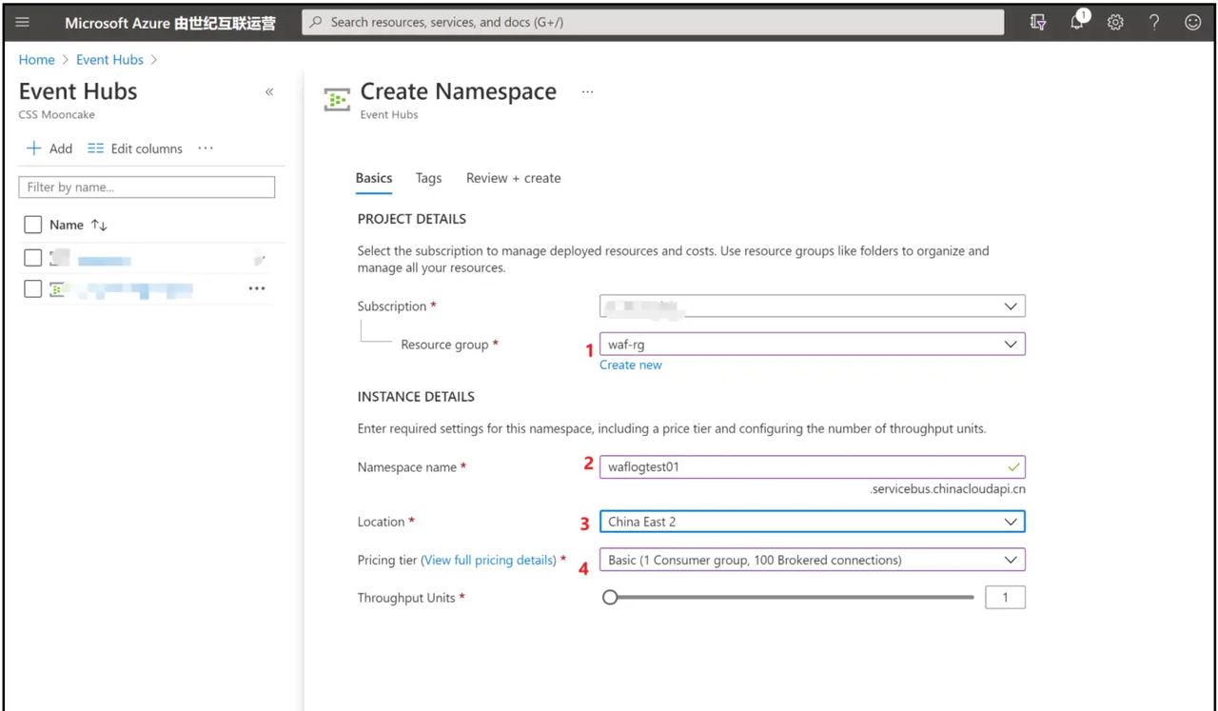Image resolution: width=1218 pixels, height=711 pixels.
Task: Click Create new resource group link
Action: point(630,365)
